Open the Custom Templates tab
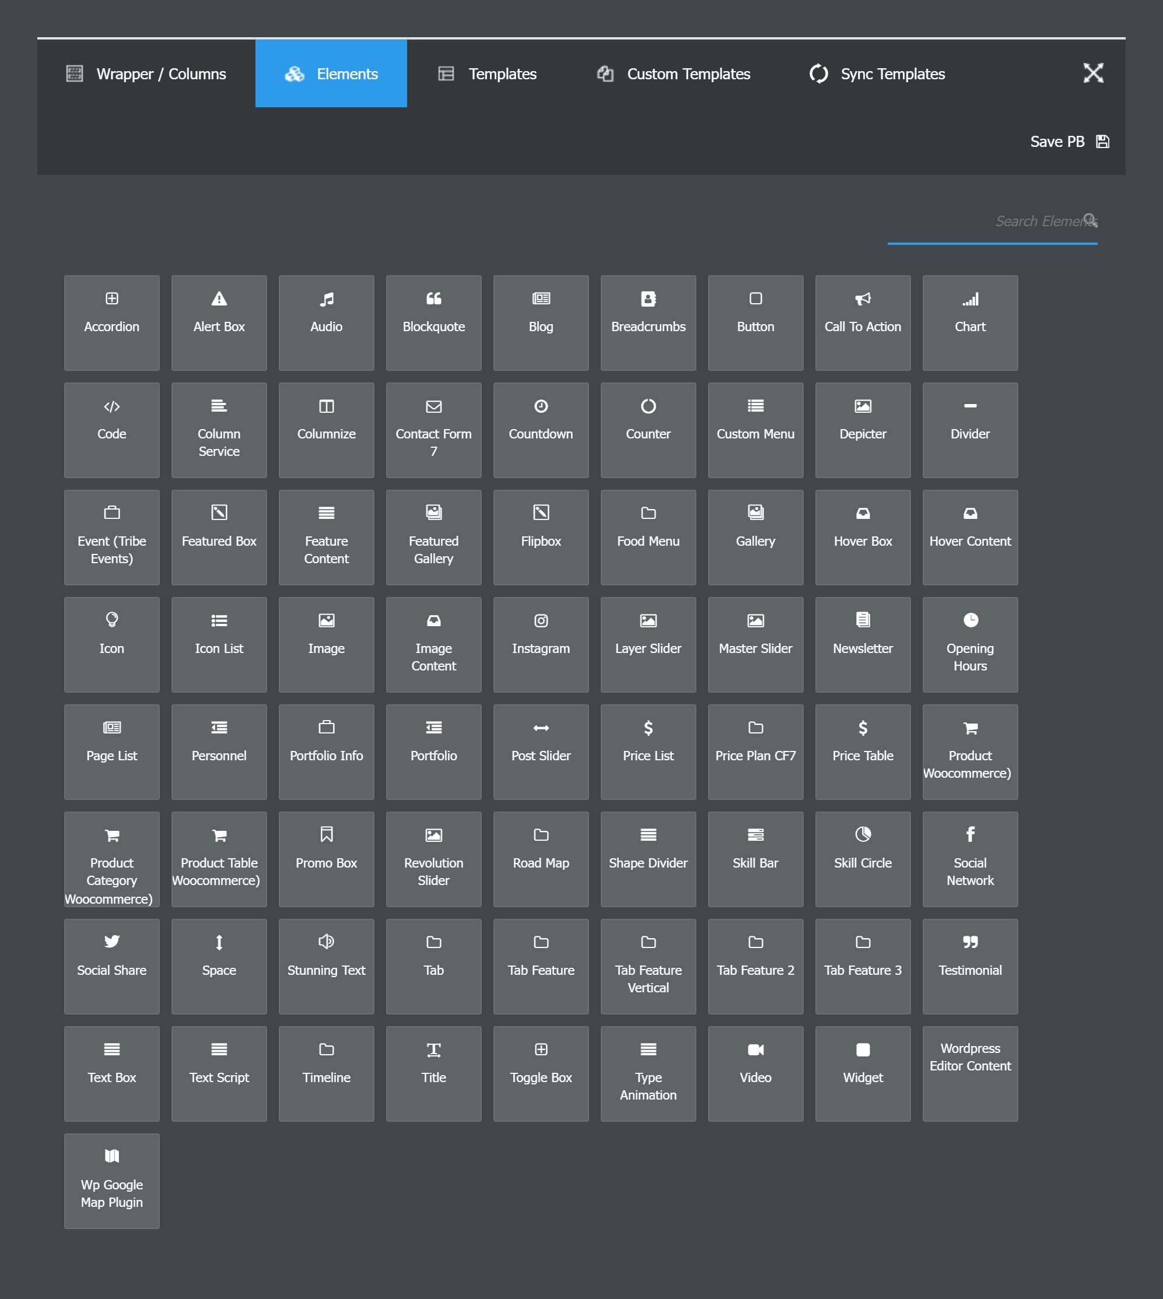The width and height of the screenshot is (1163, 1299). (x=673, y=73)
